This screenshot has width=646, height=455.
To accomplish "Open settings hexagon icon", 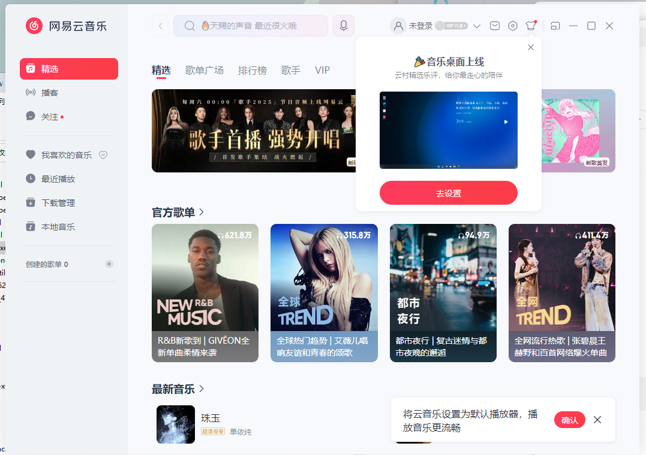I will click(x=513, y=26).
